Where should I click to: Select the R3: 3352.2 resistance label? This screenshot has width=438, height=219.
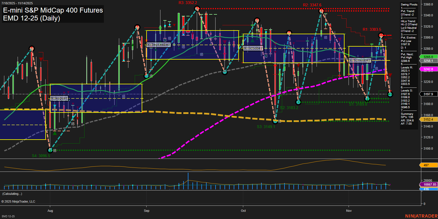pyautogui.click(x=188, y=3)
